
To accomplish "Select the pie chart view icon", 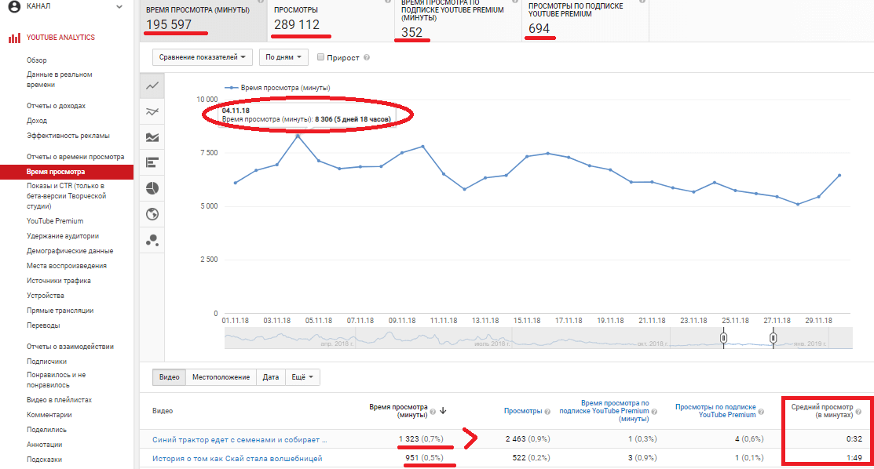I will tap(152, 188).
